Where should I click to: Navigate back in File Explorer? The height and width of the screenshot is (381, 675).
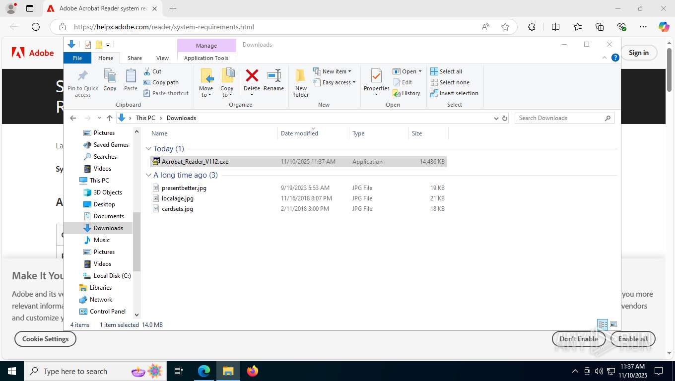click(x=73, y=118)
